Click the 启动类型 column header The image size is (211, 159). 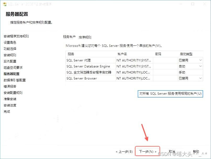pos(190,54)
